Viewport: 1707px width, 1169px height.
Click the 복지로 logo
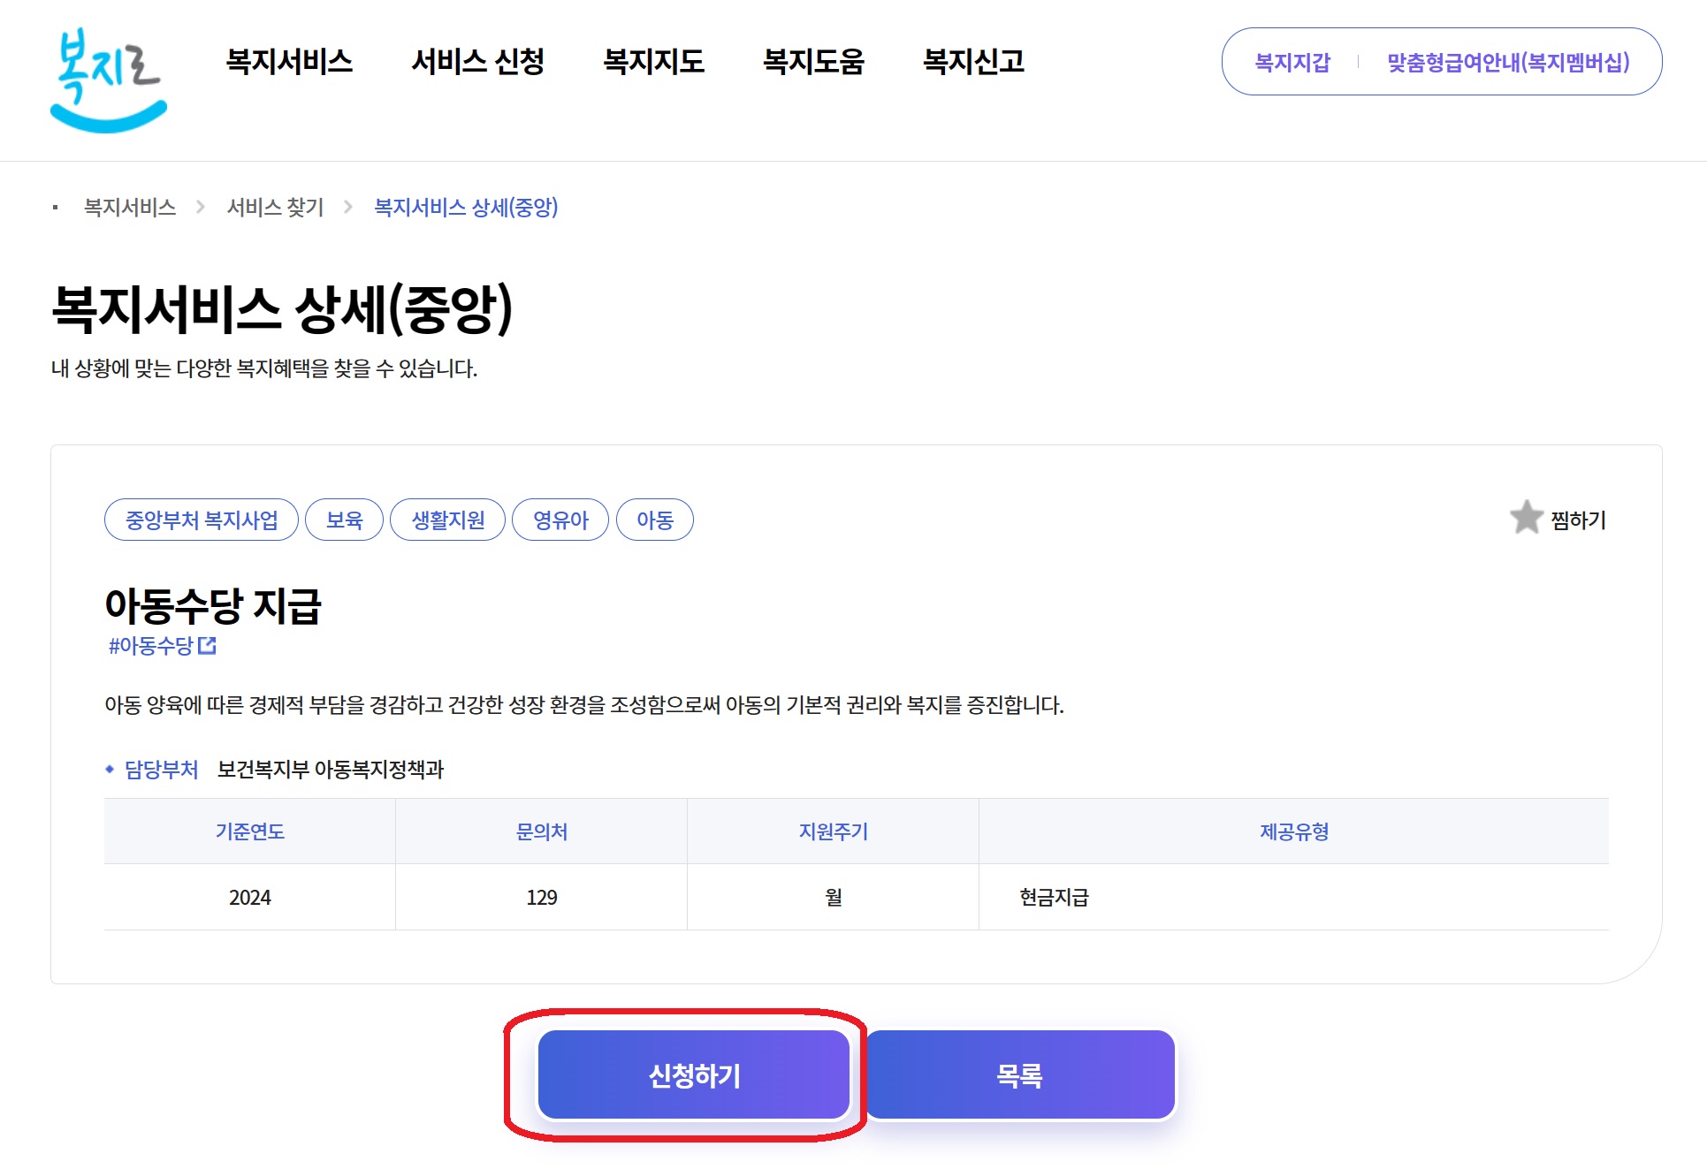click(x=108, y=80)
